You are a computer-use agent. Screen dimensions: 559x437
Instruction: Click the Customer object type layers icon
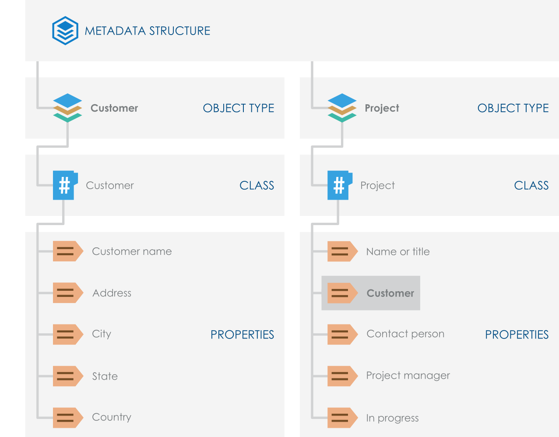click(67, 108)
